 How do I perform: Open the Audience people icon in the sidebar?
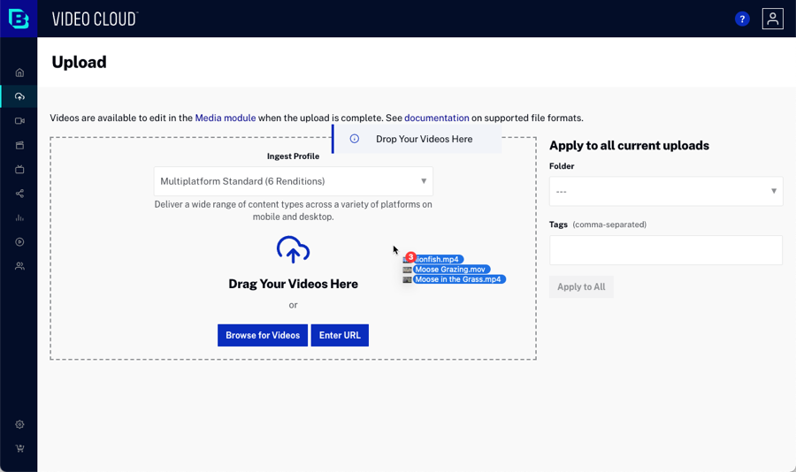point(19,266)
